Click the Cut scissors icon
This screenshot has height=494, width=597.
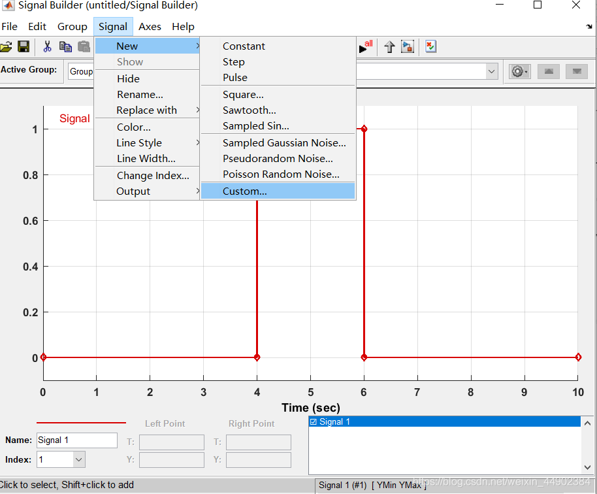[47, 46]
